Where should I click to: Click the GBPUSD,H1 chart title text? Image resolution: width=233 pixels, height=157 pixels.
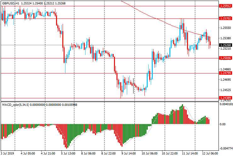(11, 3)
